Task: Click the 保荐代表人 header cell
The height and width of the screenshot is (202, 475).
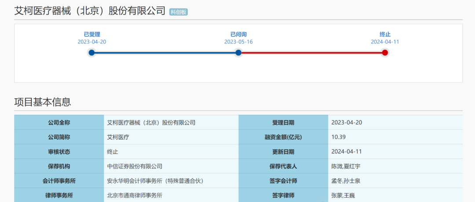Action: (283, 166)
